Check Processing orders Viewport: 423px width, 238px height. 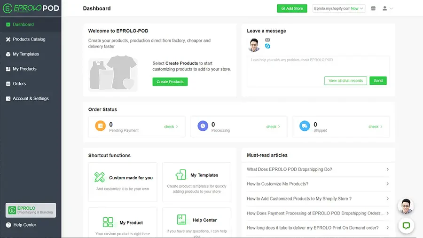coord(273,127)
